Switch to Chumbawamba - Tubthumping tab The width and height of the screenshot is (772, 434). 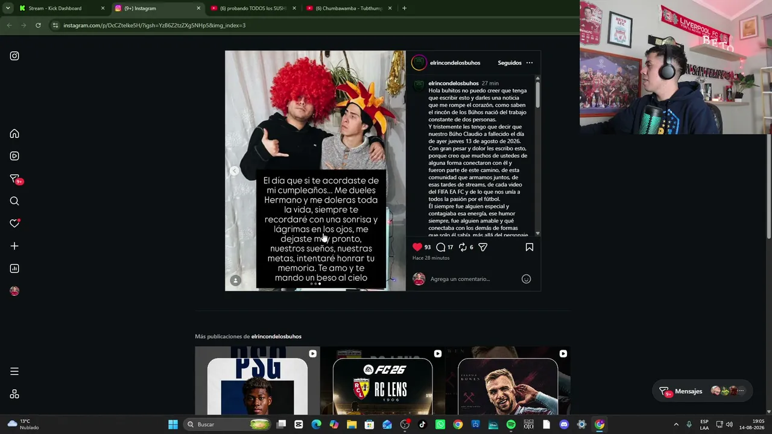point(349,8)
